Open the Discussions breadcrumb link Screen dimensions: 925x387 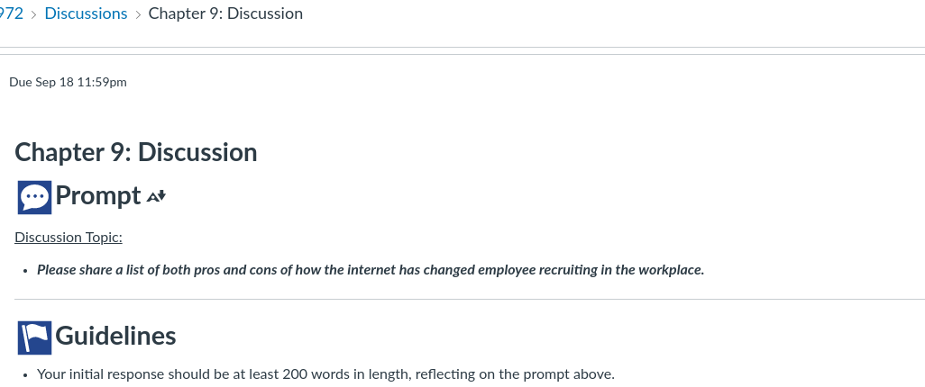(86, 13)
